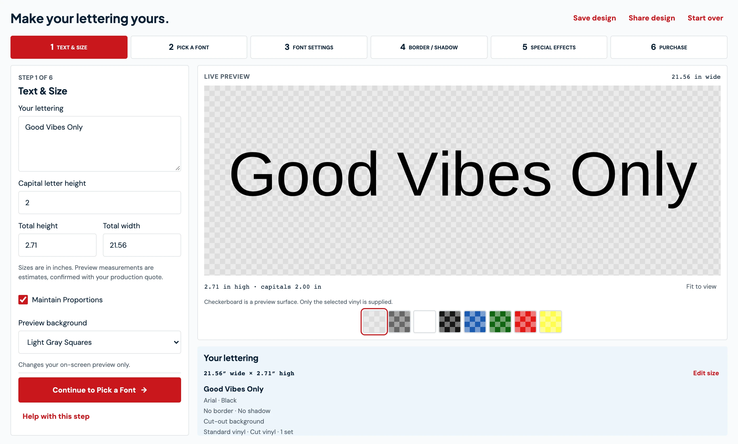Screen dimensions: 738x444
Task: Go to the Text & Size tab
Action: (69, 47)
